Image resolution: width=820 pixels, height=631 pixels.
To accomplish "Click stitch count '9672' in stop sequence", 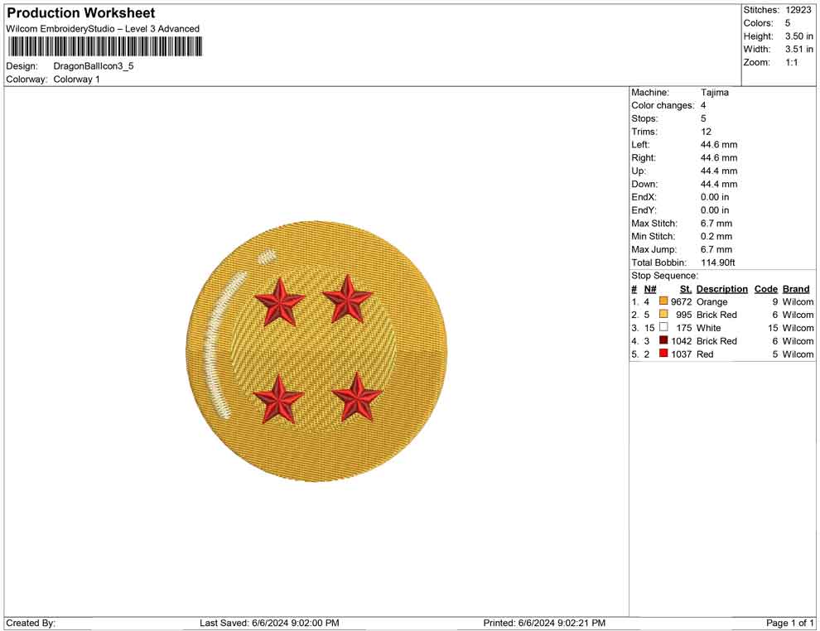I will 682,301.
